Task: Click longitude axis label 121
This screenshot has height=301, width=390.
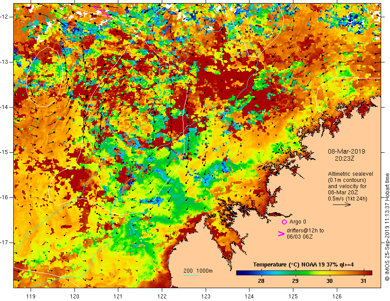Action: click(x=118, y=296)
